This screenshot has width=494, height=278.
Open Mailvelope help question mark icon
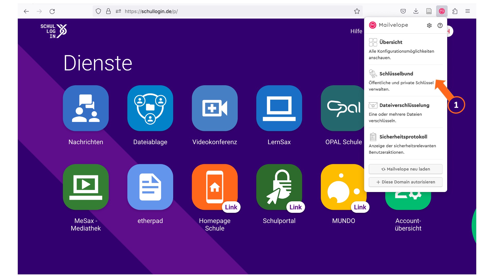440,25
